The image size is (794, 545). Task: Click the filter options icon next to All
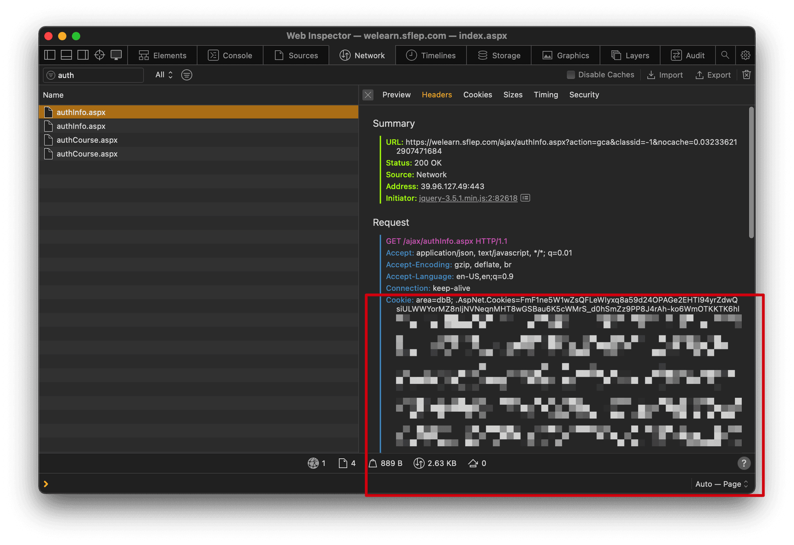pos(187,75)
